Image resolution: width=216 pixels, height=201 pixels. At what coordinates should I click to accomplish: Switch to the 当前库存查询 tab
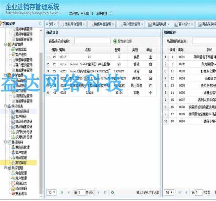click(x=73, y=24)
